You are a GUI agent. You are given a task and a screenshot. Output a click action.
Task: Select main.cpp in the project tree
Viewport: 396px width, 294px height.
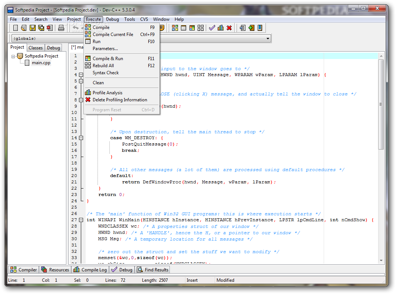[41, 63]
